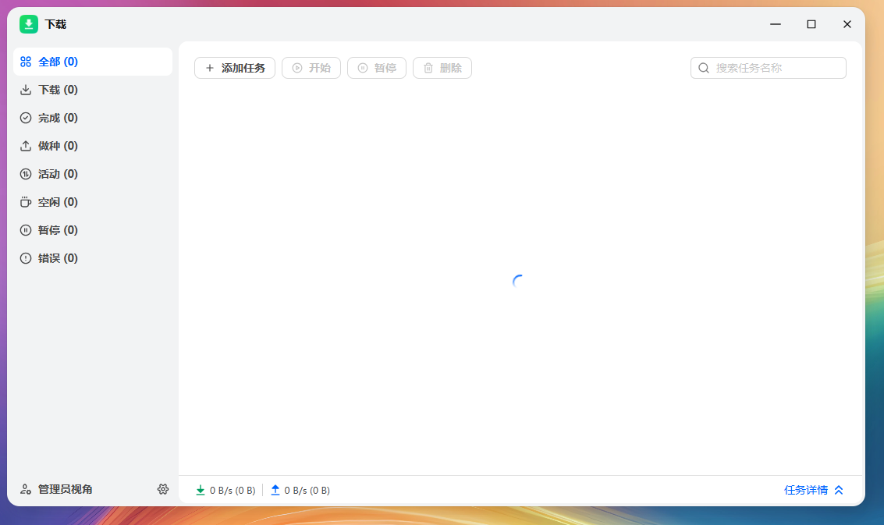
Task: Click the checkmark icon beside 完成
Action: [x=25, y=118]
